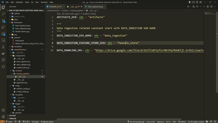Click the editor horizontal scrollbar
Viewport: 218px width, 123px height.
click(119, 119)
